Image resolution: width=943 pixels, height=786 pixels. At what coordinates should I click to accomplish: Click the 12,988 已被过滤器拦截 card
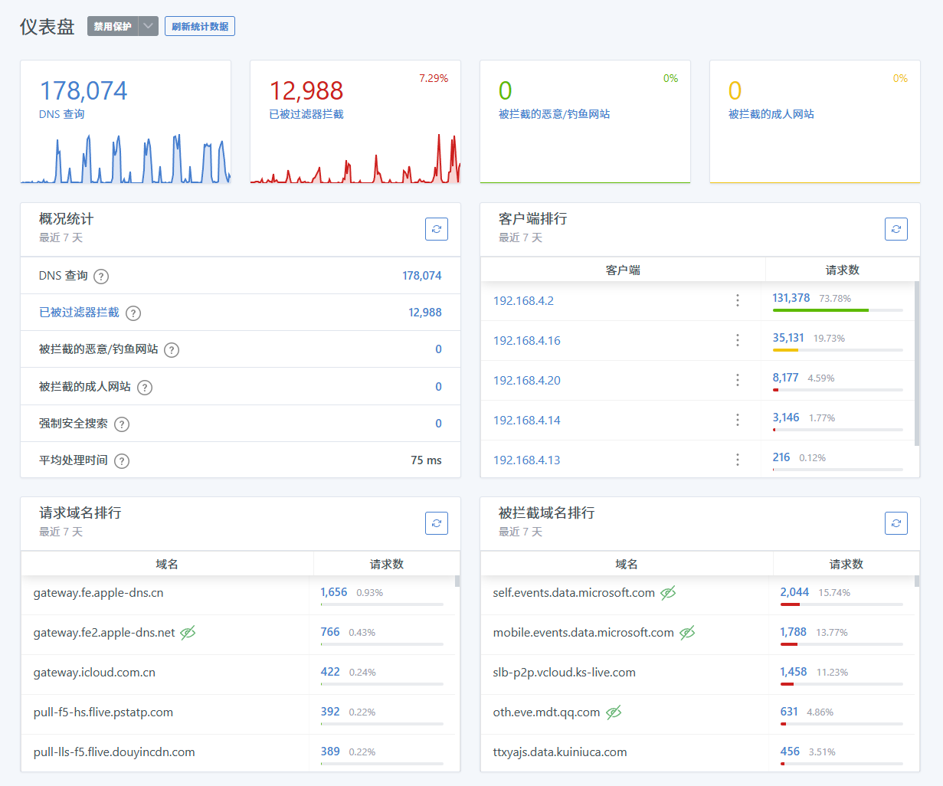coord(355,122)
